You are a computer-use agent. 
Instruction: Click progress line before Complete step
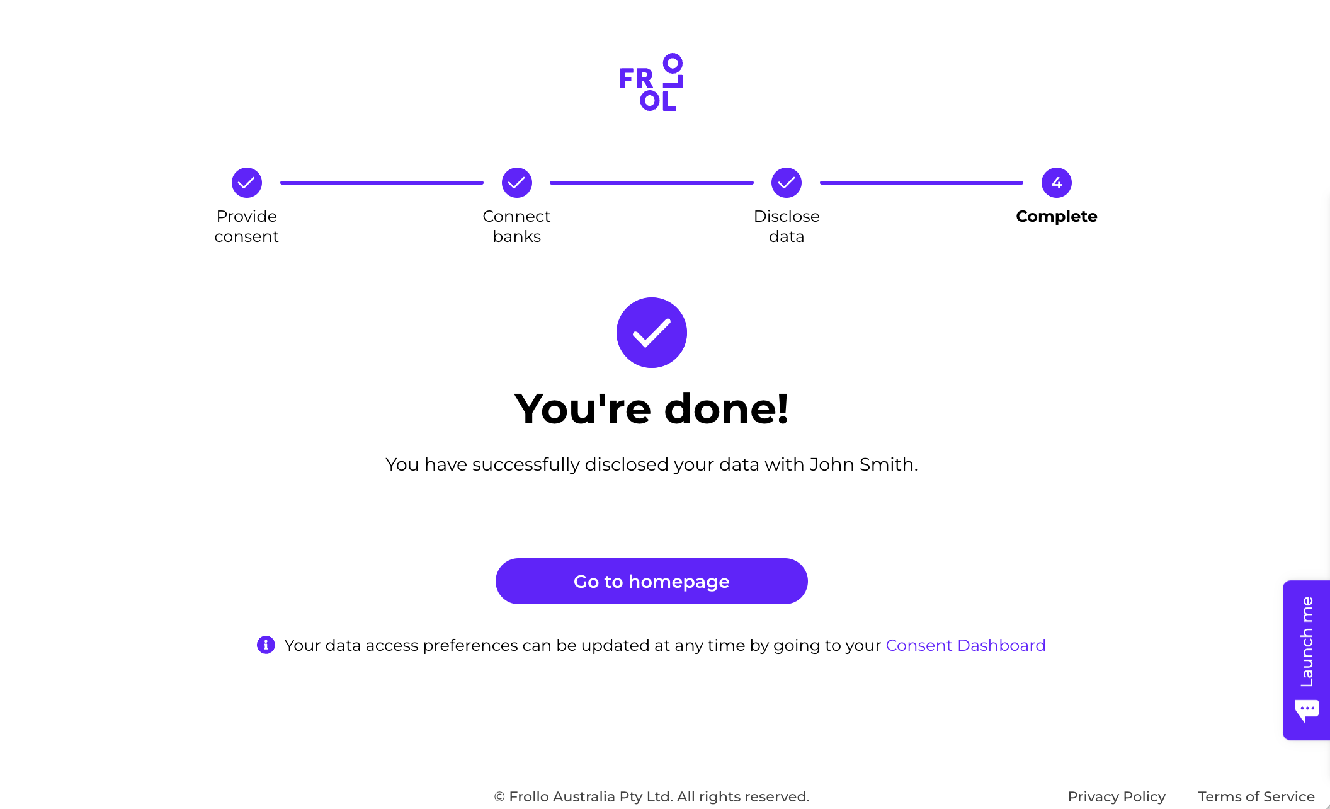[x=921, y=183]
